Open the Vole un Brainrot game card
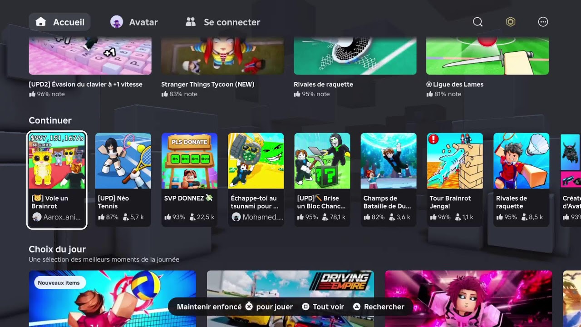This screenshot has width=581, height=327. point(57,180)
